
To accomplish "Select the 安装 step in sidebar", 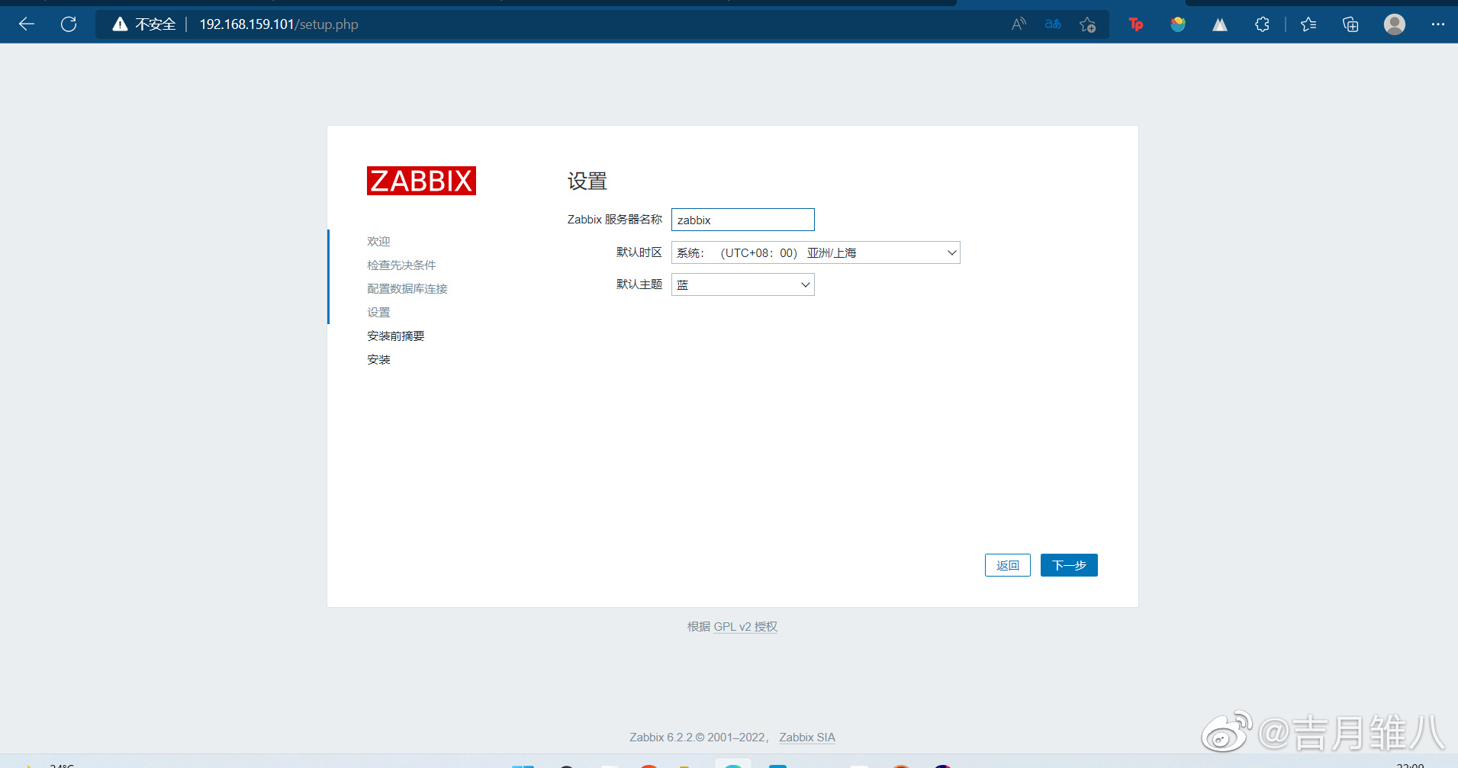I will tap(378, 359).
